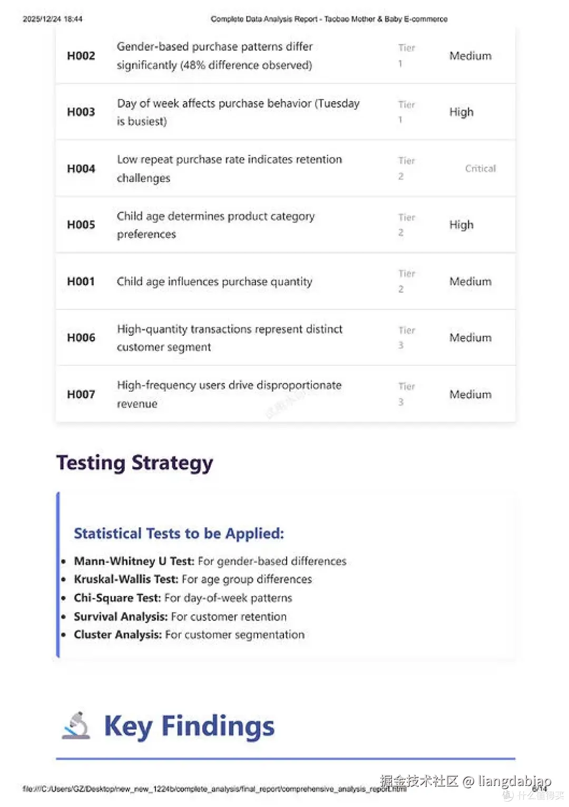Image resolution: width=569 pixels, height=807 pixels.
Task: Select the H002 hypothesis ID
Action: [81, 56]
